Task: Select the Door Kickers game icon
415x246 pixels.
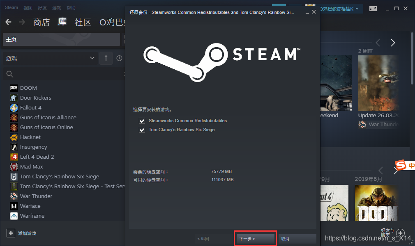Action: [x=14, y=98]
